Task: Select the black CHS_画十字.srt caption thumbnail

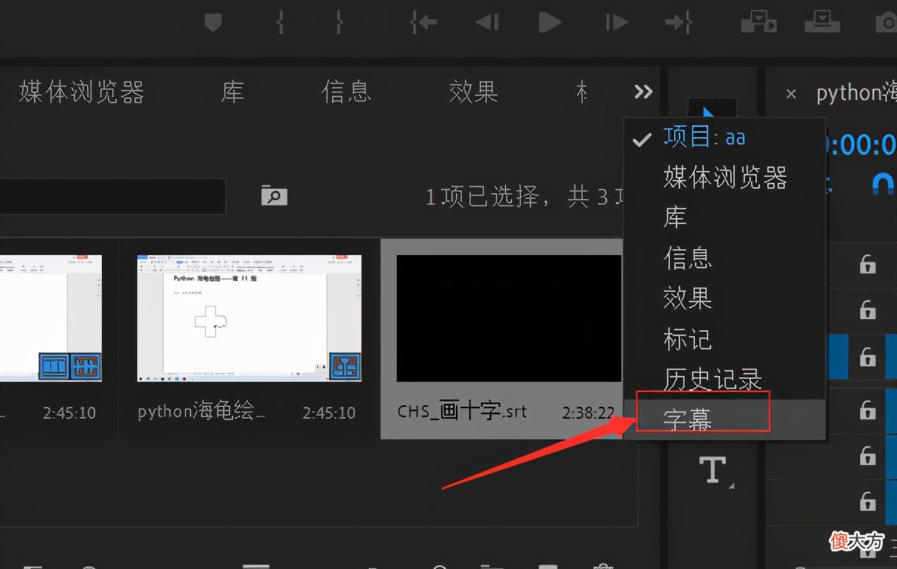Action: [x=509, y=318]
